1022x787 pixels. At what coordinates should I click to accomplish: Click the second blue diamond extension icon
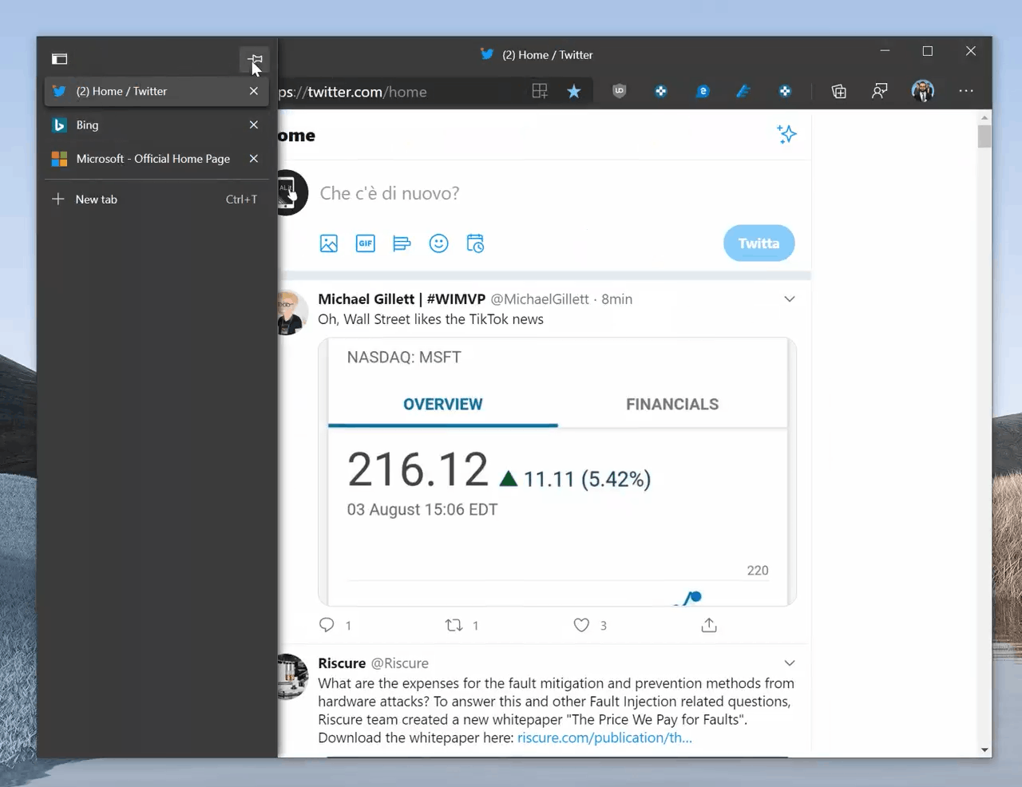785,91
